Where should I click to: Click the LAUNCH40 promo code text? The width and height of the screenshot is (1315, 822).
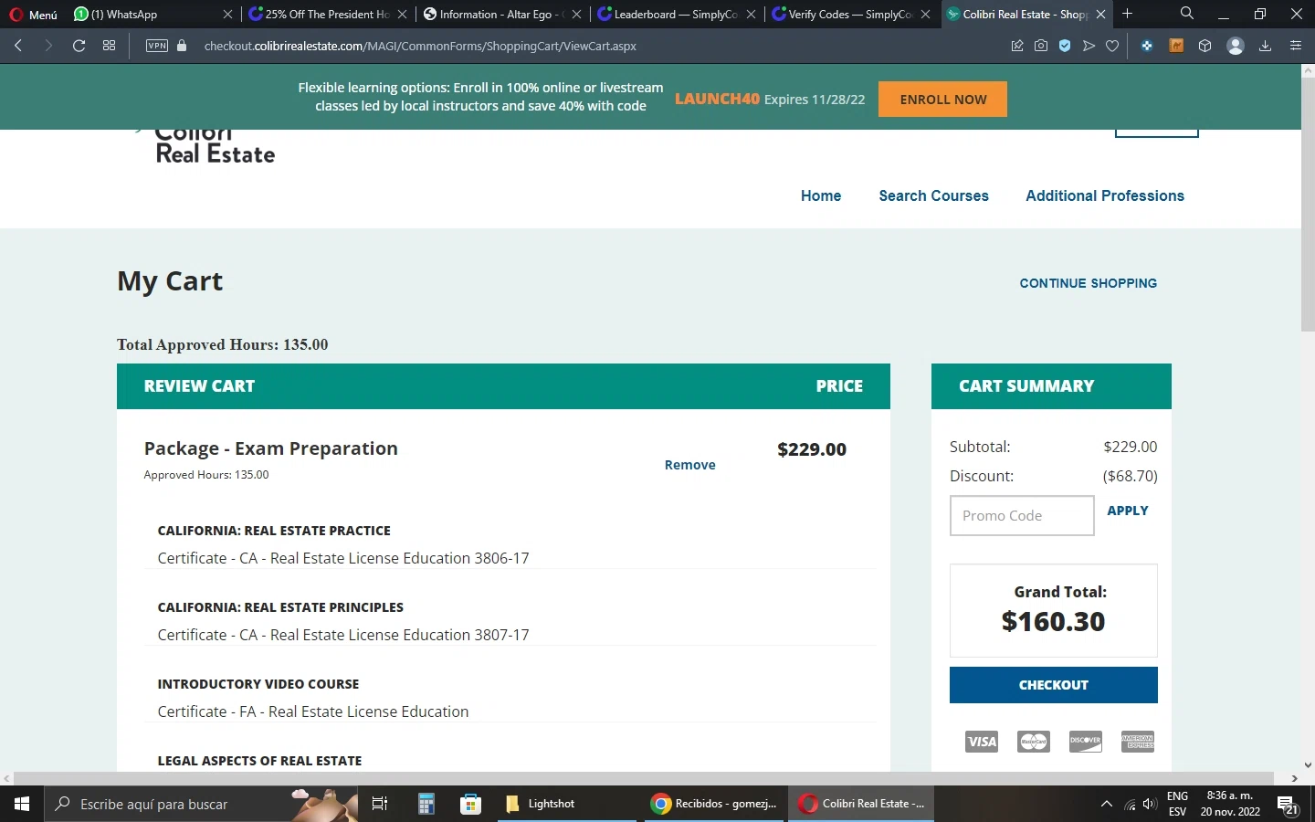(717, 99)
